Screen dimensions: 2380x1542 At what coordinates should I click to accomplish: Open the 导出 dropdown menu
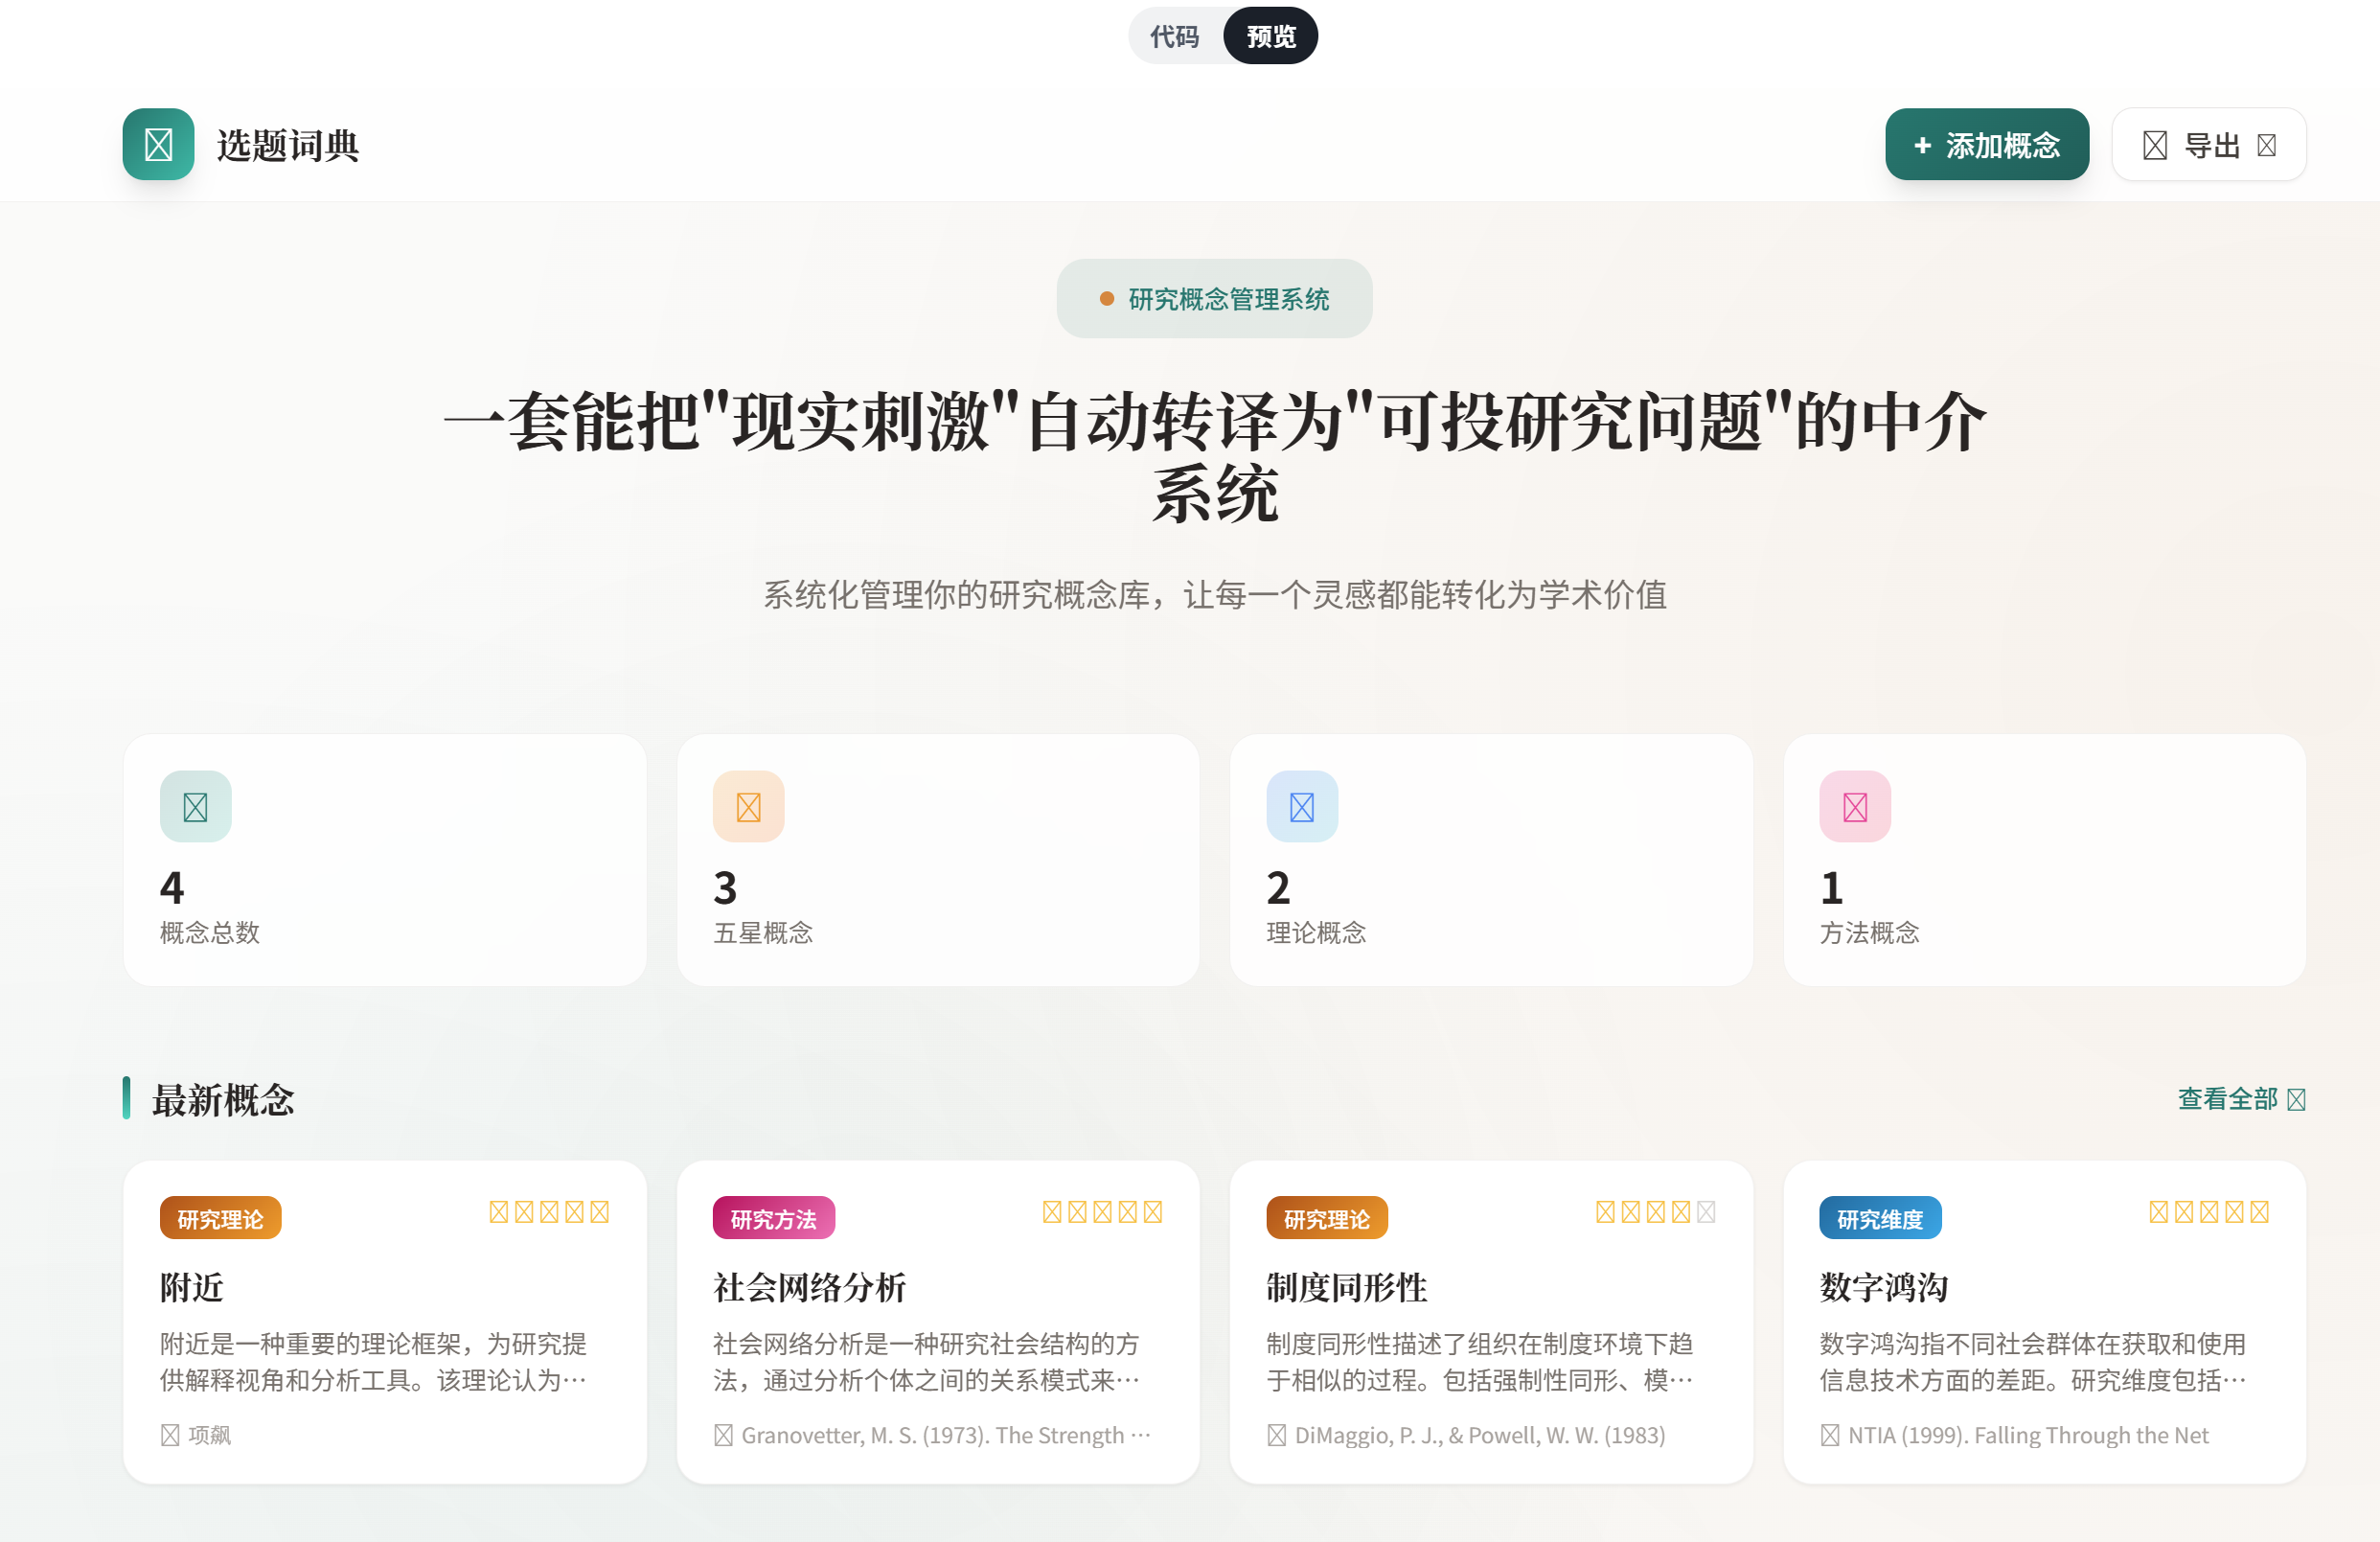pos(2208,145)
